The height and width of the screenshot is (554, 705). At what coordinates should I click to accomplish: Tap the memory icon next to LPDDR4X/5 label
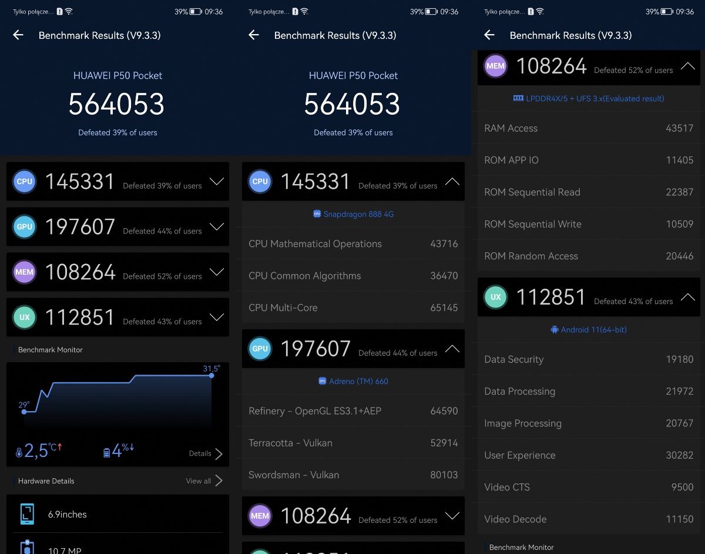518,98
